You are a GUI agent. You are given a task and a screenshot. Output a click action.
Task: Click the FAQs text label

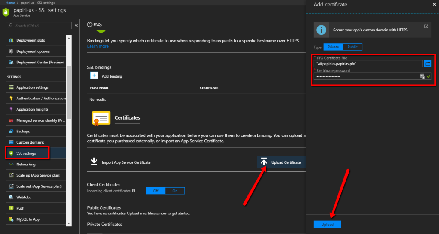tap(98, 24)
